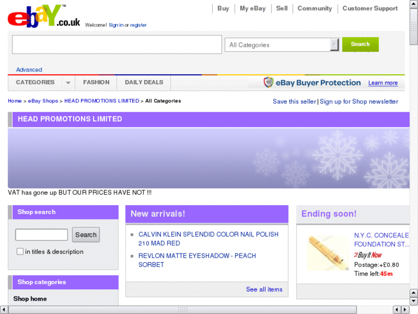Click the vertical scrollbar up arrow

(413, 3)
